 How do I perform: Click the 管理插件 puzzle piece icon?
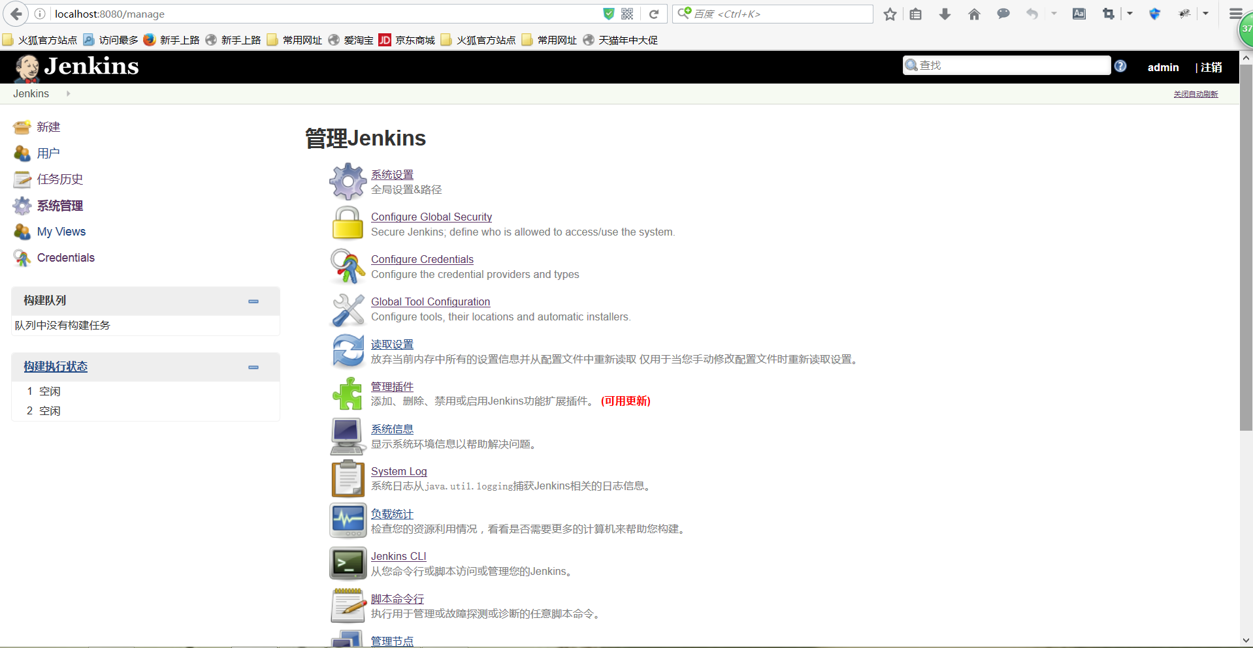click(348, 393)
